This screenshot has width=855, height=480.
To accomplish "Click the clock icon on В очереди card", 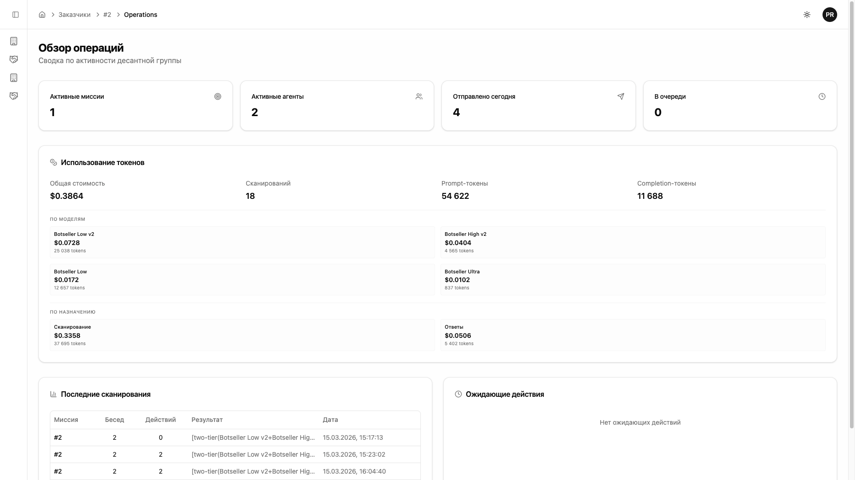I will (822, 96).
